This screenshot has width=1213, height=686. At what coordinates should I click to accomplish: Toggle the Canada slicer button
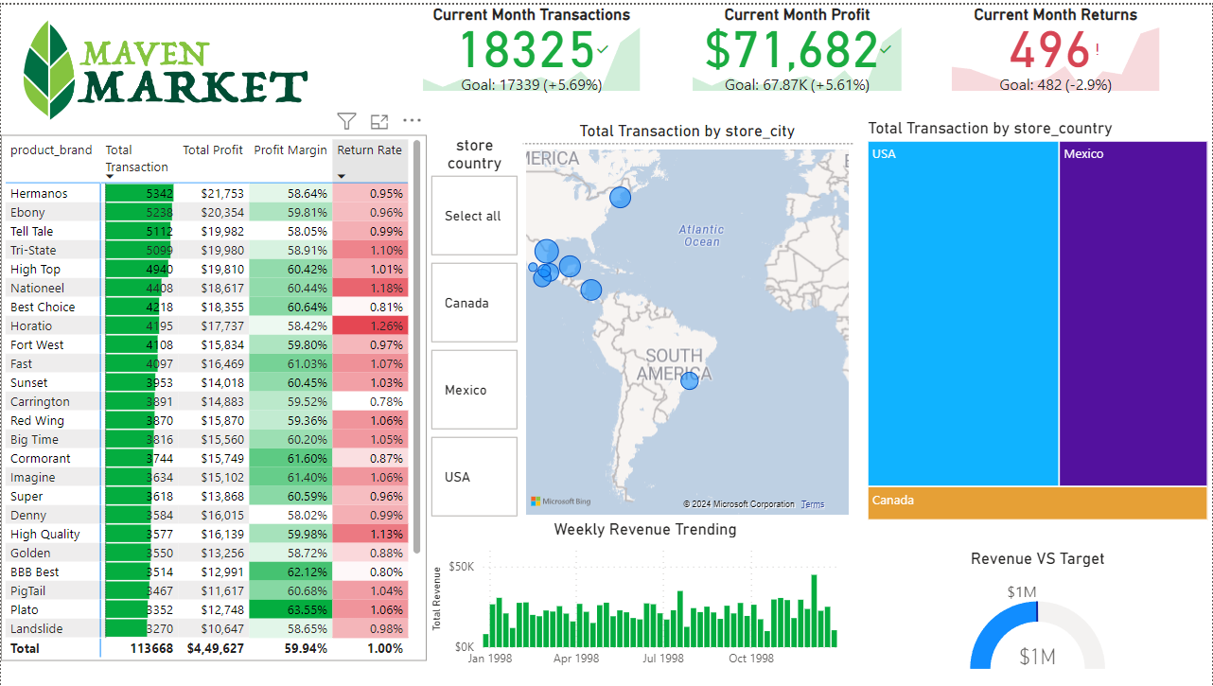(474, 303)
